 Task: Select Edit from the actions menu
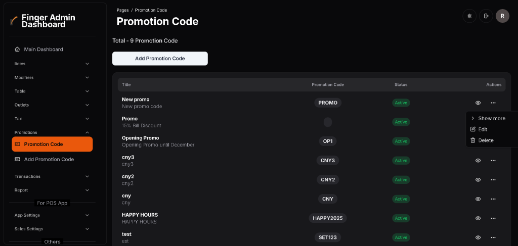click(x=483, y=129)
